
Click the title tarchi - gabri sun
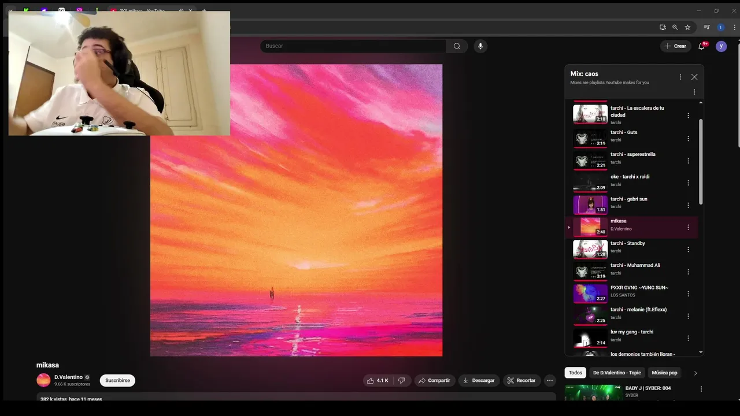tap(629, 199)
